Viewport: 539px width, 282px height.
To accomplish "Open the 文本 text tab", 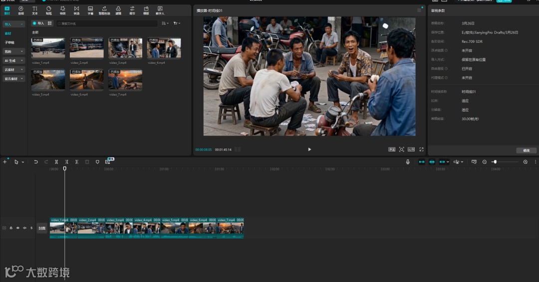I will (35, 10).
